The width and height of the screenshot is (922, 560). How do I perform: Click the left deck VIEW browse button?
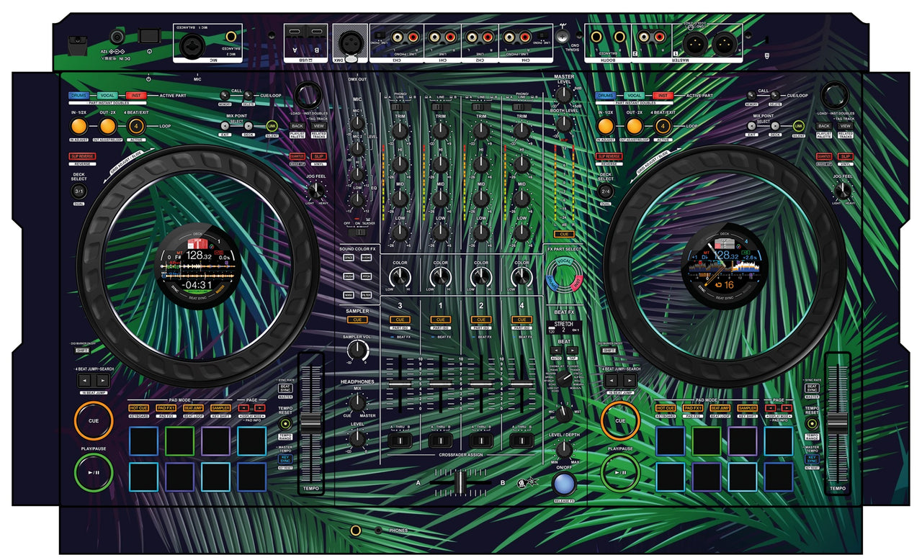(319, 126)
